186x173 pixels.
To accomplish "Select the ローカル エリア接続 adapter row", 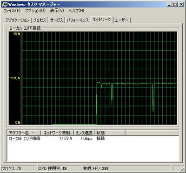I will click(93, 139).
